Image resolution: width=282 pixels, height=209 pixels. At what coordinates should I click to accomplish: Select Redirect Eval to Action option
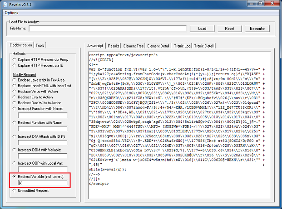15,97
